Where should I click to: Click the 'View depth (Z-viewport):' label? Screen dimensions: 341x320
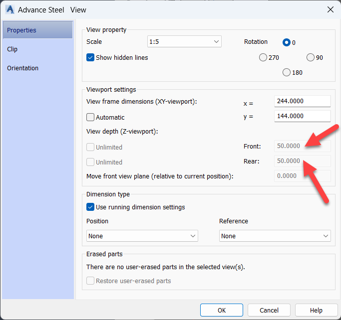point(122,132)
